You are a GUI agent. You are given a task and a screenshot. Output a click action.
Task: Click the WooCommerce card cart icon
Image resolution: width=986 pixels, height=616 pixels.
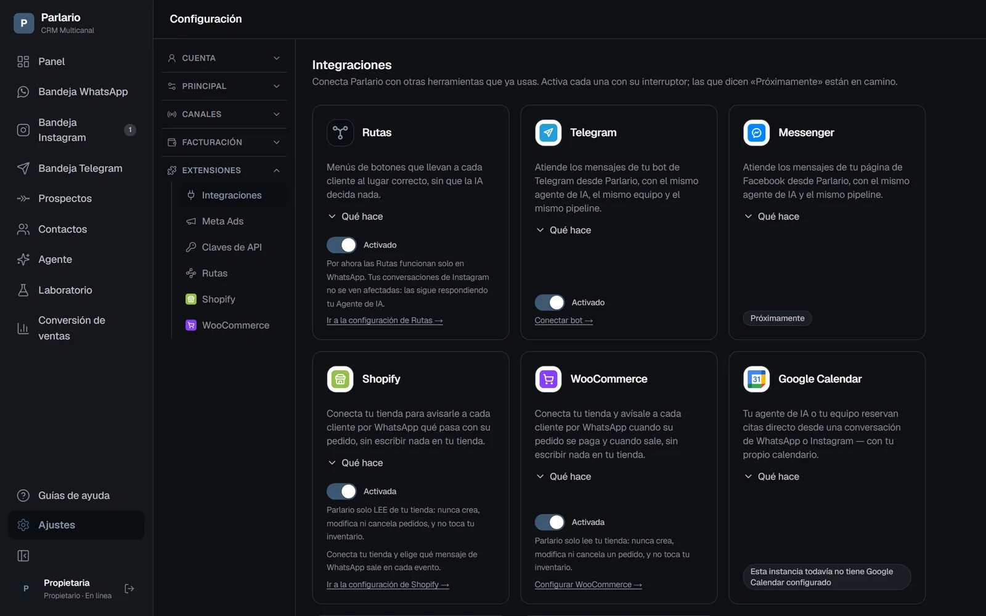(x=548, y=379)
